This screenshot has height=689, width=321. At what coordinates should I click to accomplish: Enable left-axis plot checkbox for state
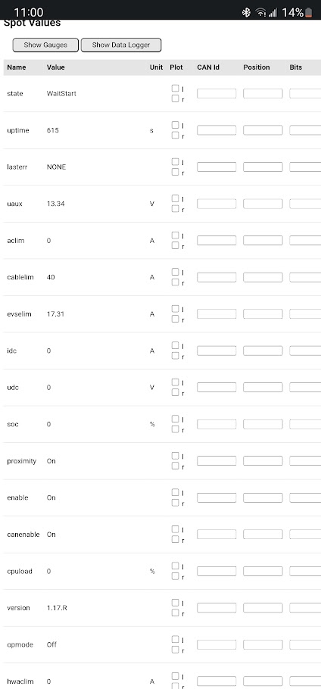175,89
